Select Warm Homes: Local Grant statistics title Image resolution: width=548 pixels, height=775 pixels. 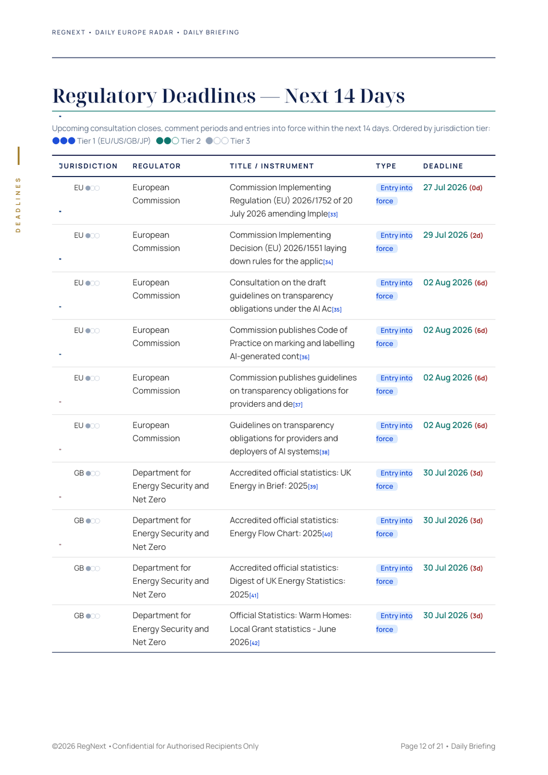pos(291,629)
